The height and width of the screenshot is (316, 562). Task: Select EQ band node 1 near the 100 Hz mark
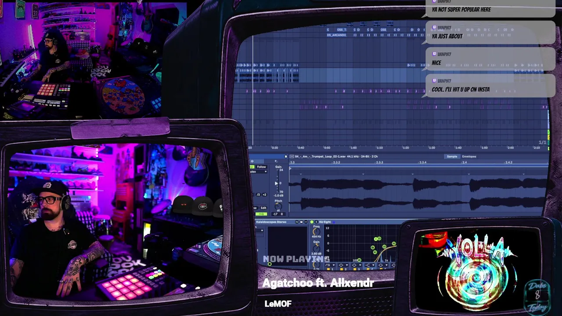[359, 260]
